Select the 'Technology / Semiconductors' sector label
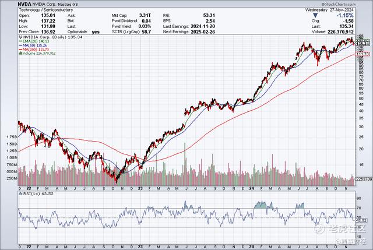This screenshot has width=373, height=250. click(45, 10)
